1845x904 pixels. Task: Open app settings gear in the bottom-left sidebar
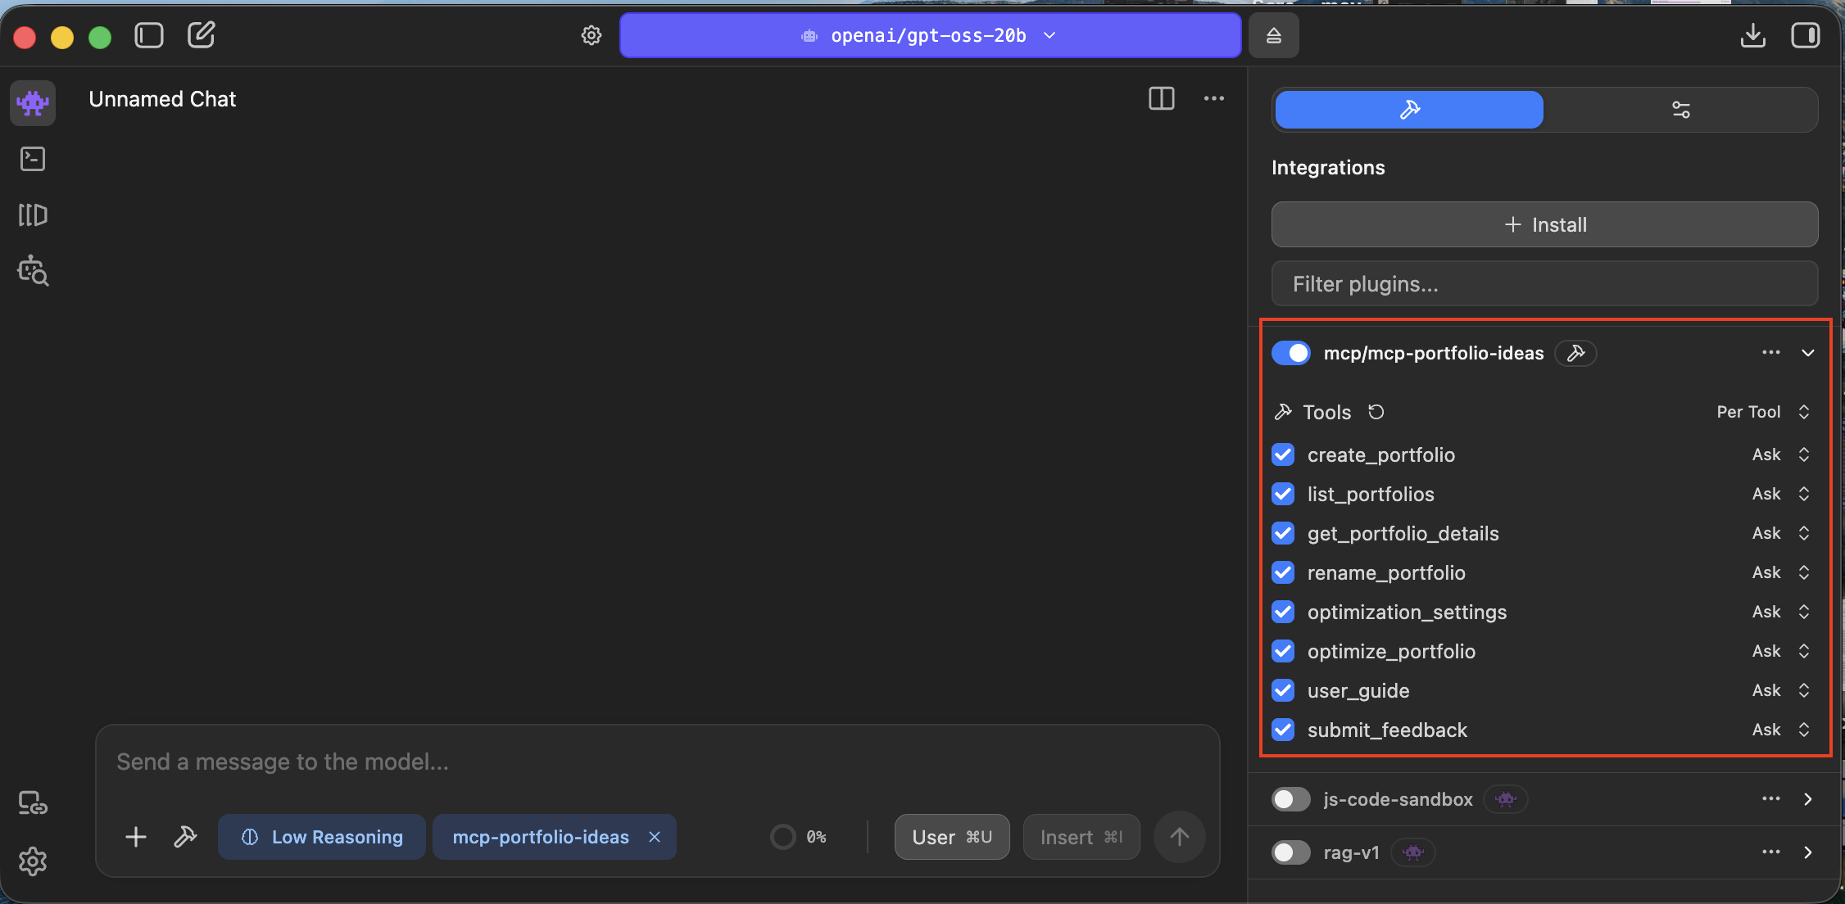(x=33, y=861)
